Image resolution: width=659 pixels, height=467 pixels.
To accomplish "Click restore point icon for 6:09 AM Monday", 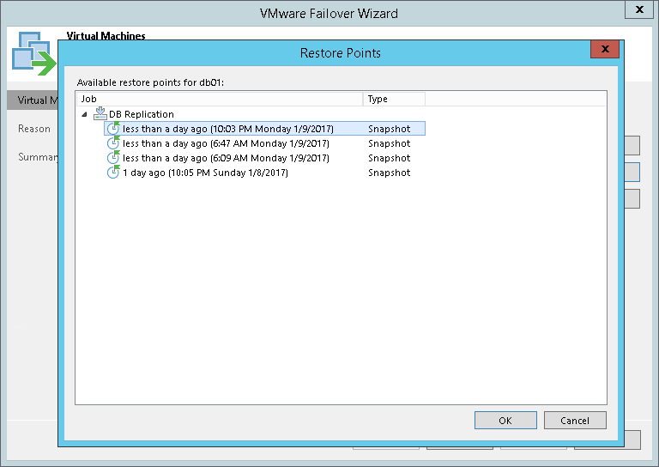I will (113, 157).
